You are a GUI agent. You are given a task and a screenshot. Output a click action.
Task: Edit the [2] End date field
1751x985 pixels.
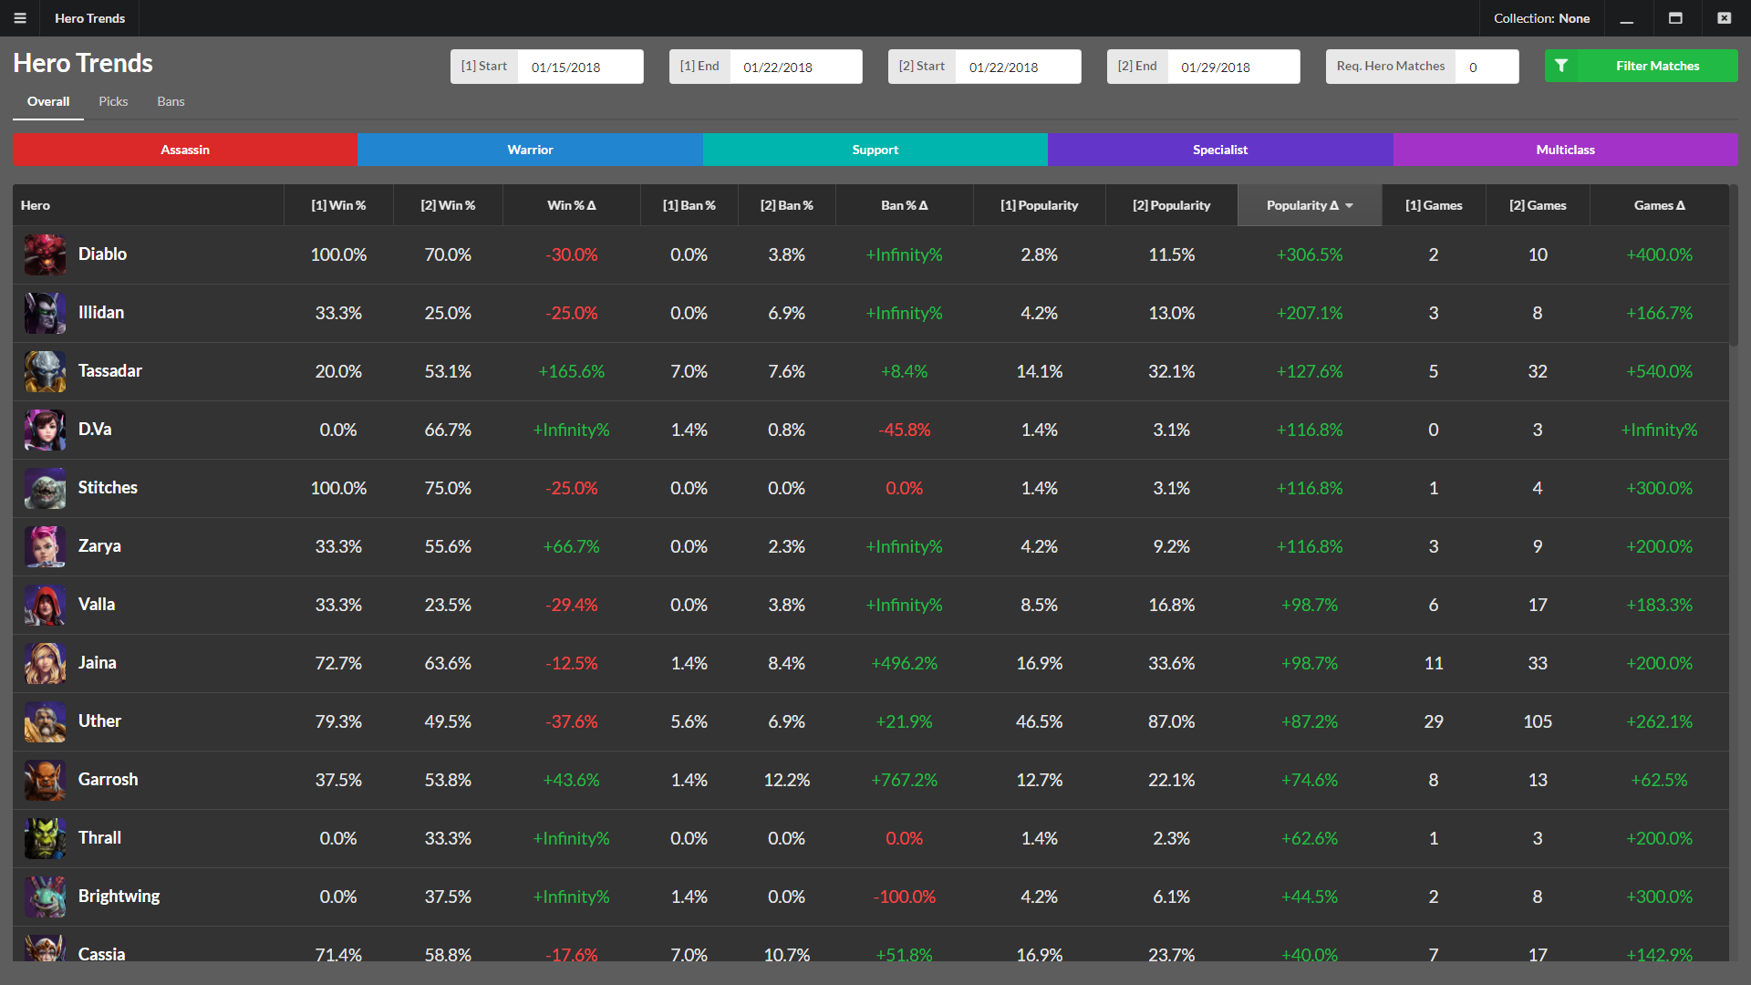pyautogui.click(x=1233, y=67)
